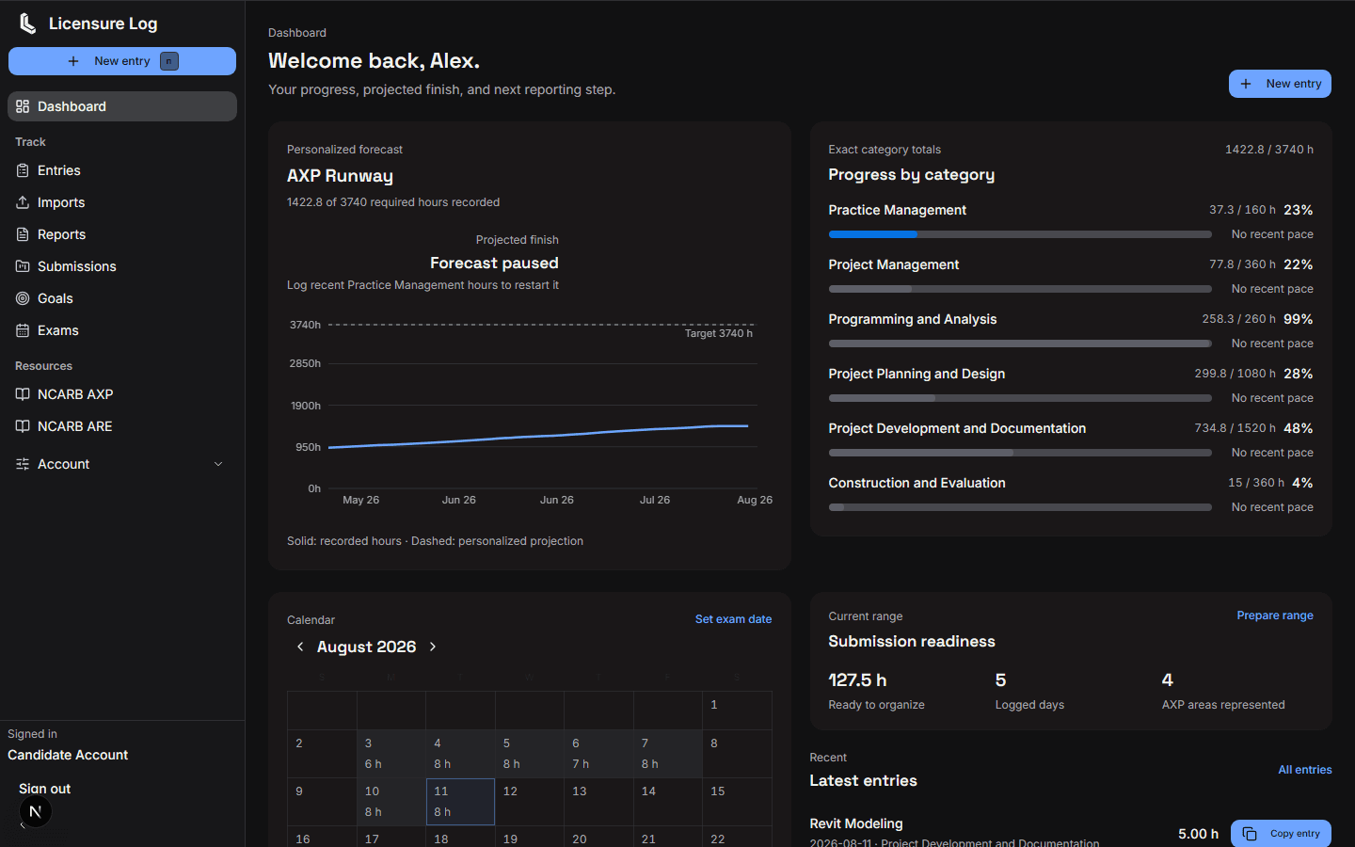Click the 5 Logged days value
The image size is (1355, 847).
click(1000, 679)
